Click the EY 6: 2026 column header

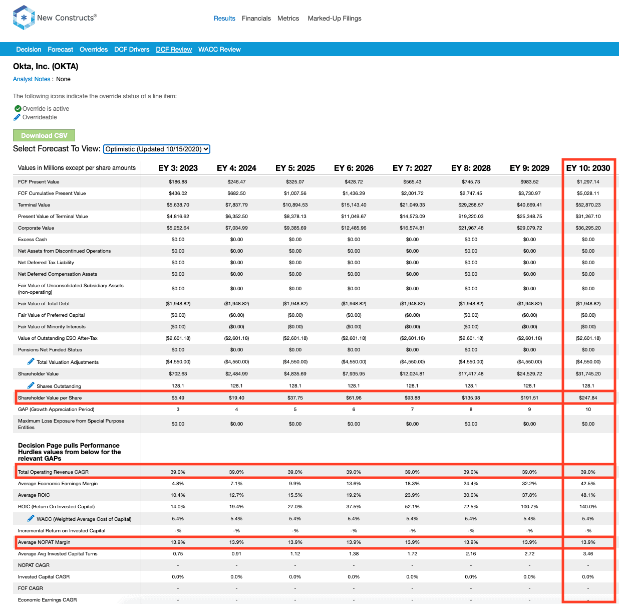(x=354, y=168)
